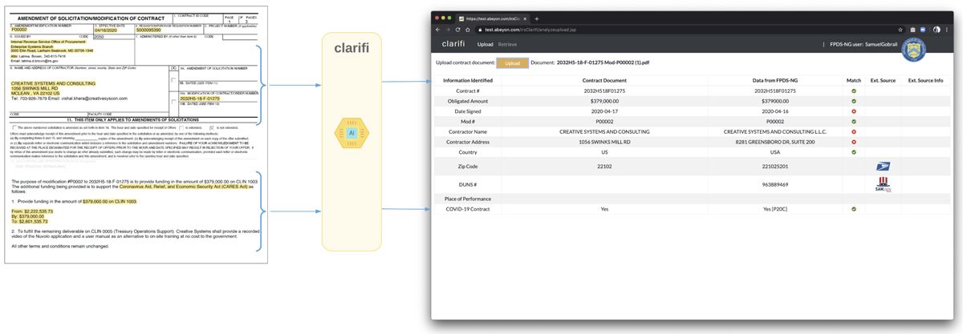Reload the page with the refresh icon

coord(457,29)
